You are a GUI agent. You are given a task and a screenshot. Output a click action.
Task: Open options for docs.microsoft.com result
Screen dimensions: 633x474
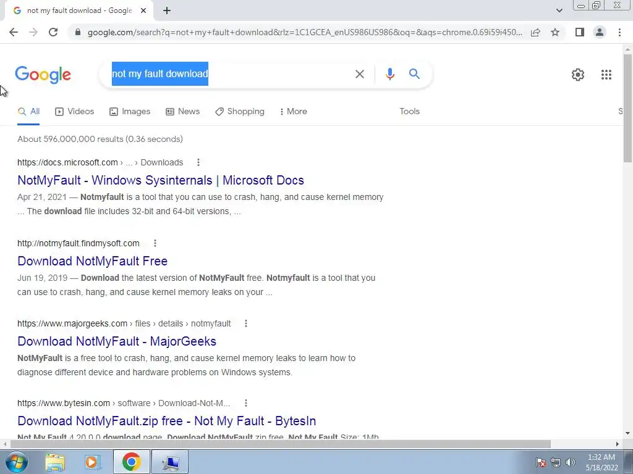(198, 162)
